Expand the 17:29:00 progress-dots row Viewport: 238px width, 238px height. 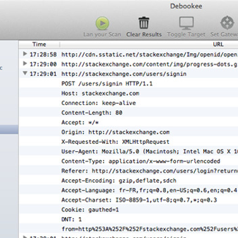(25, 63)
